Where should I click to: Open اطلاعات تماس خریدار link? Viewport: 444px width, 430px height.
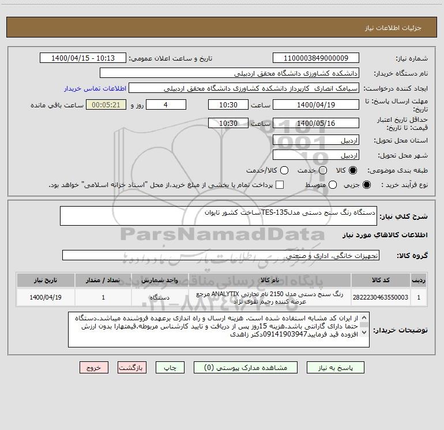(x=95, y=88)
